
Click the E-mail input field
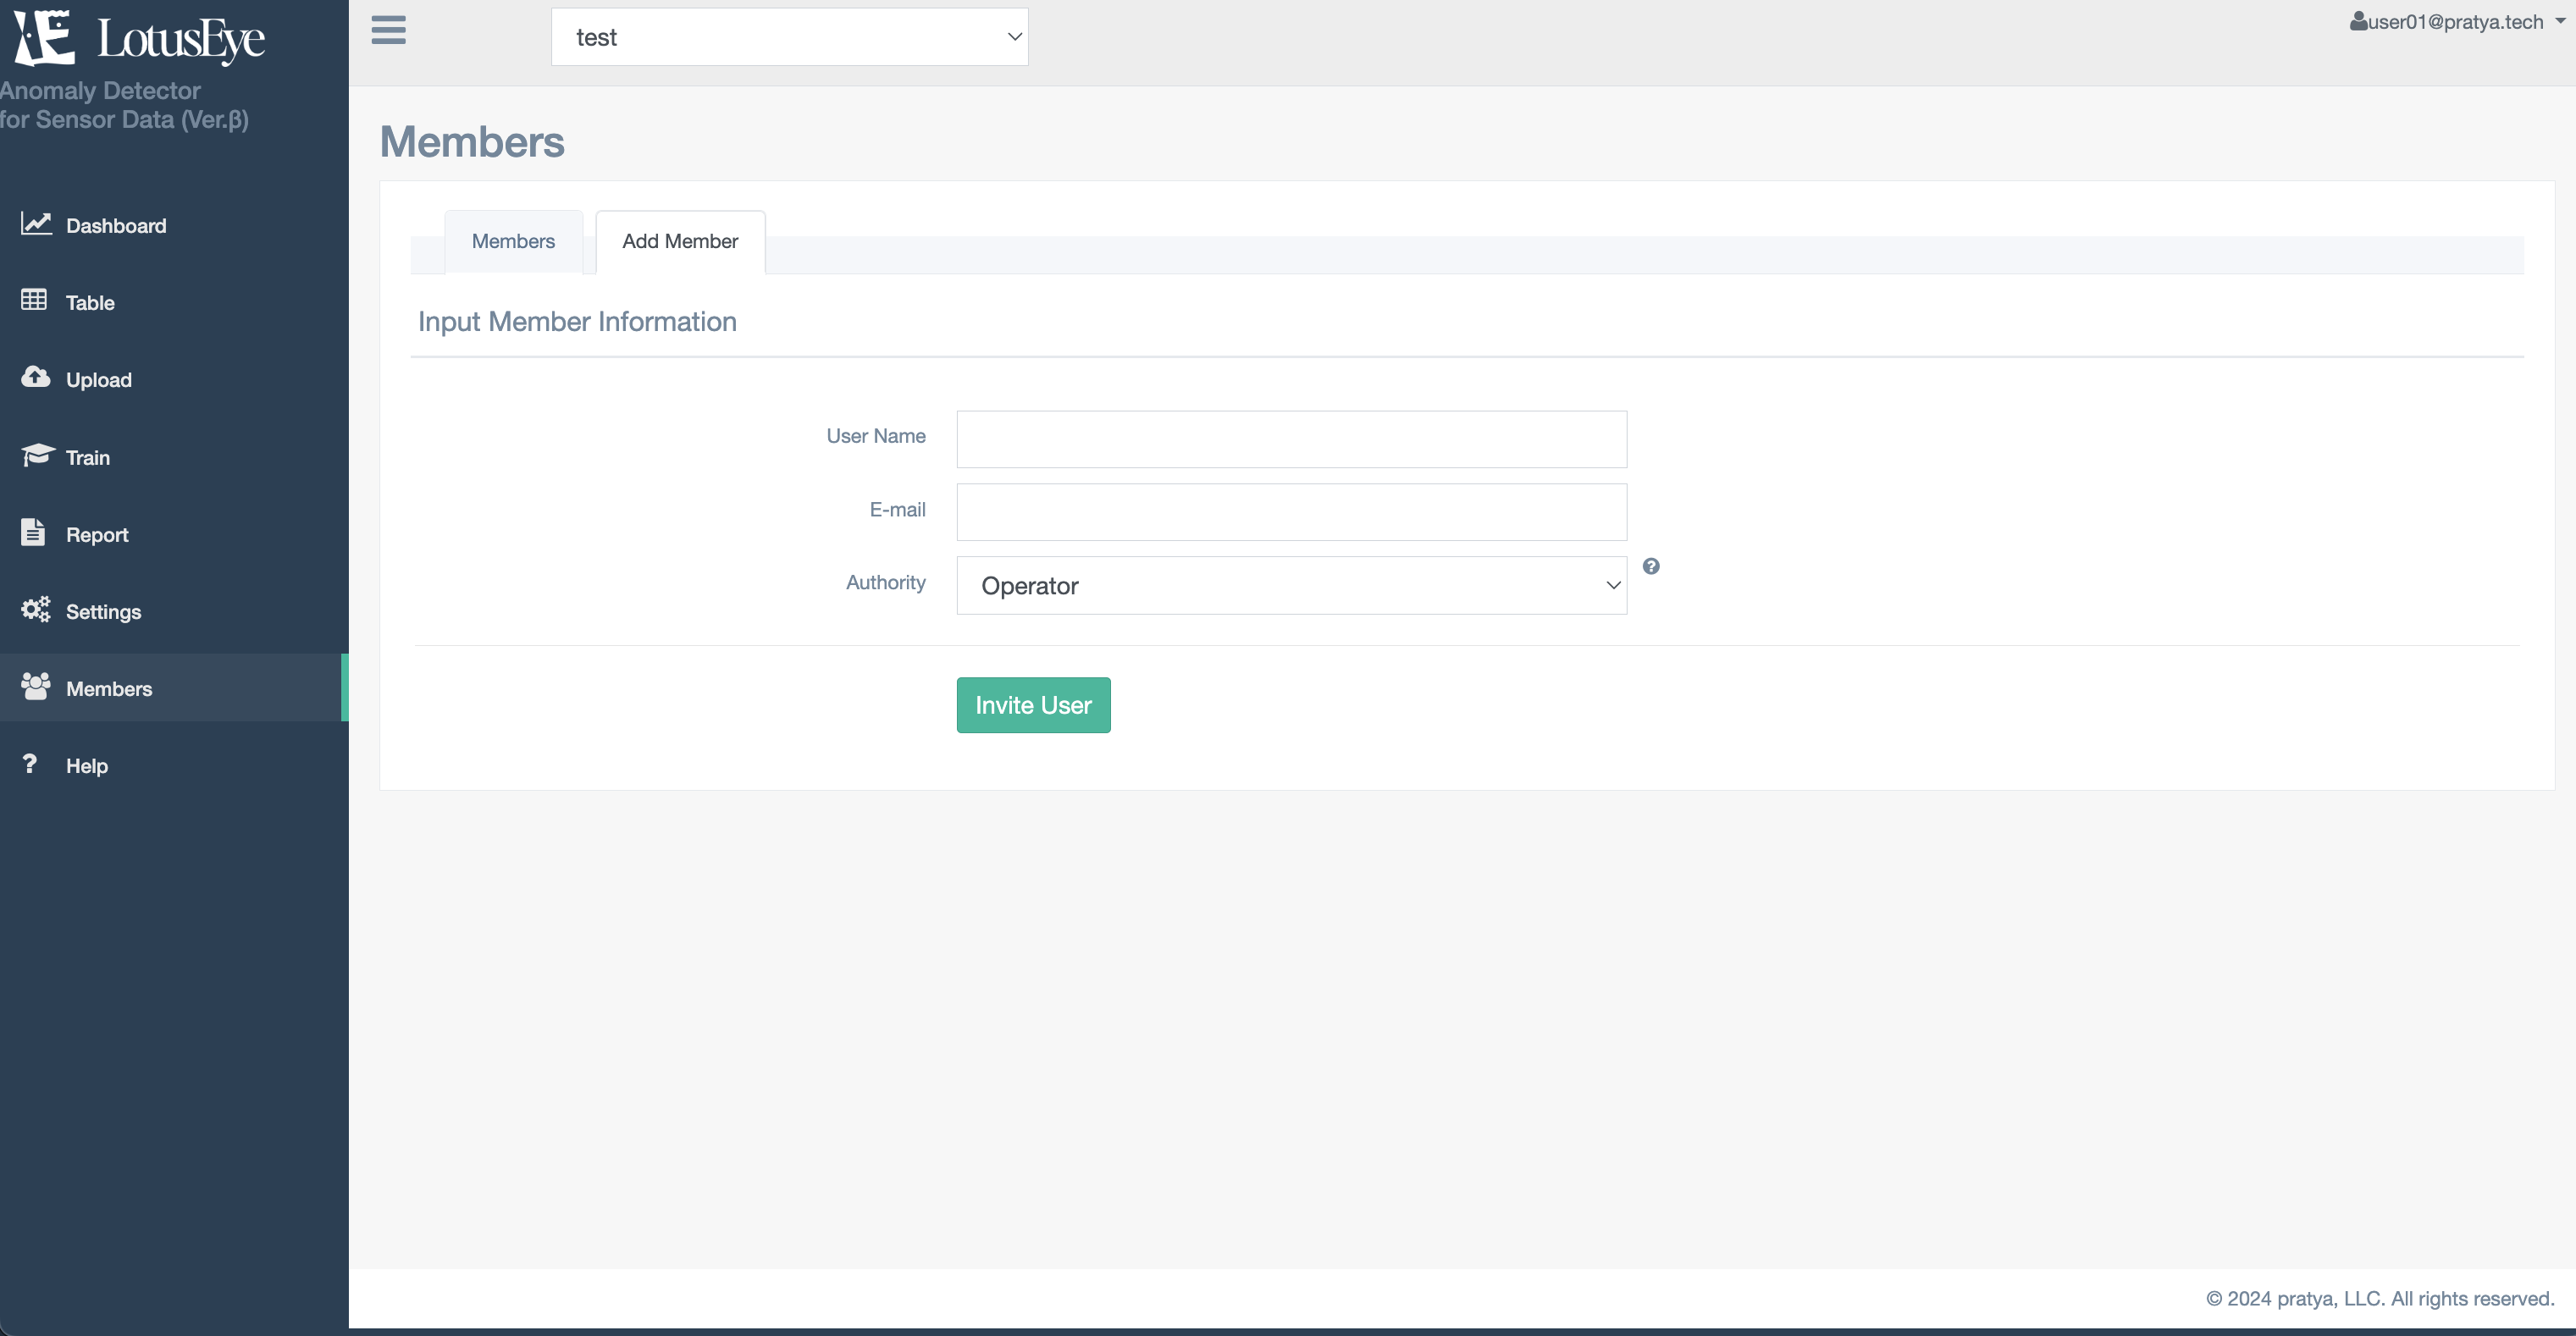pos(1291,510)
